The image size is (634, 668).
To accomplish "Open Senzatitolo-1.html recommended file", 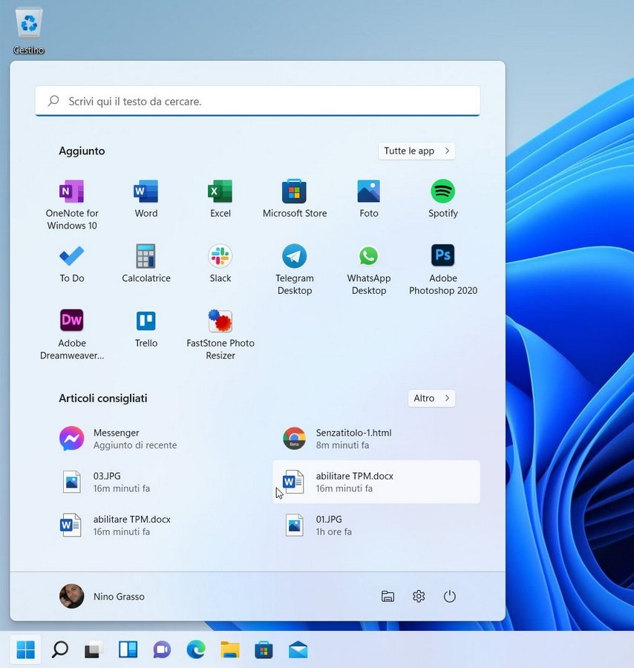I will (353, 439).
